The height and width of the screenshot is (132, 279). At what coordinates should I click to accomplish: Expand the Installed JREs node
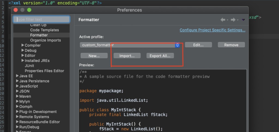click(23, 61)
